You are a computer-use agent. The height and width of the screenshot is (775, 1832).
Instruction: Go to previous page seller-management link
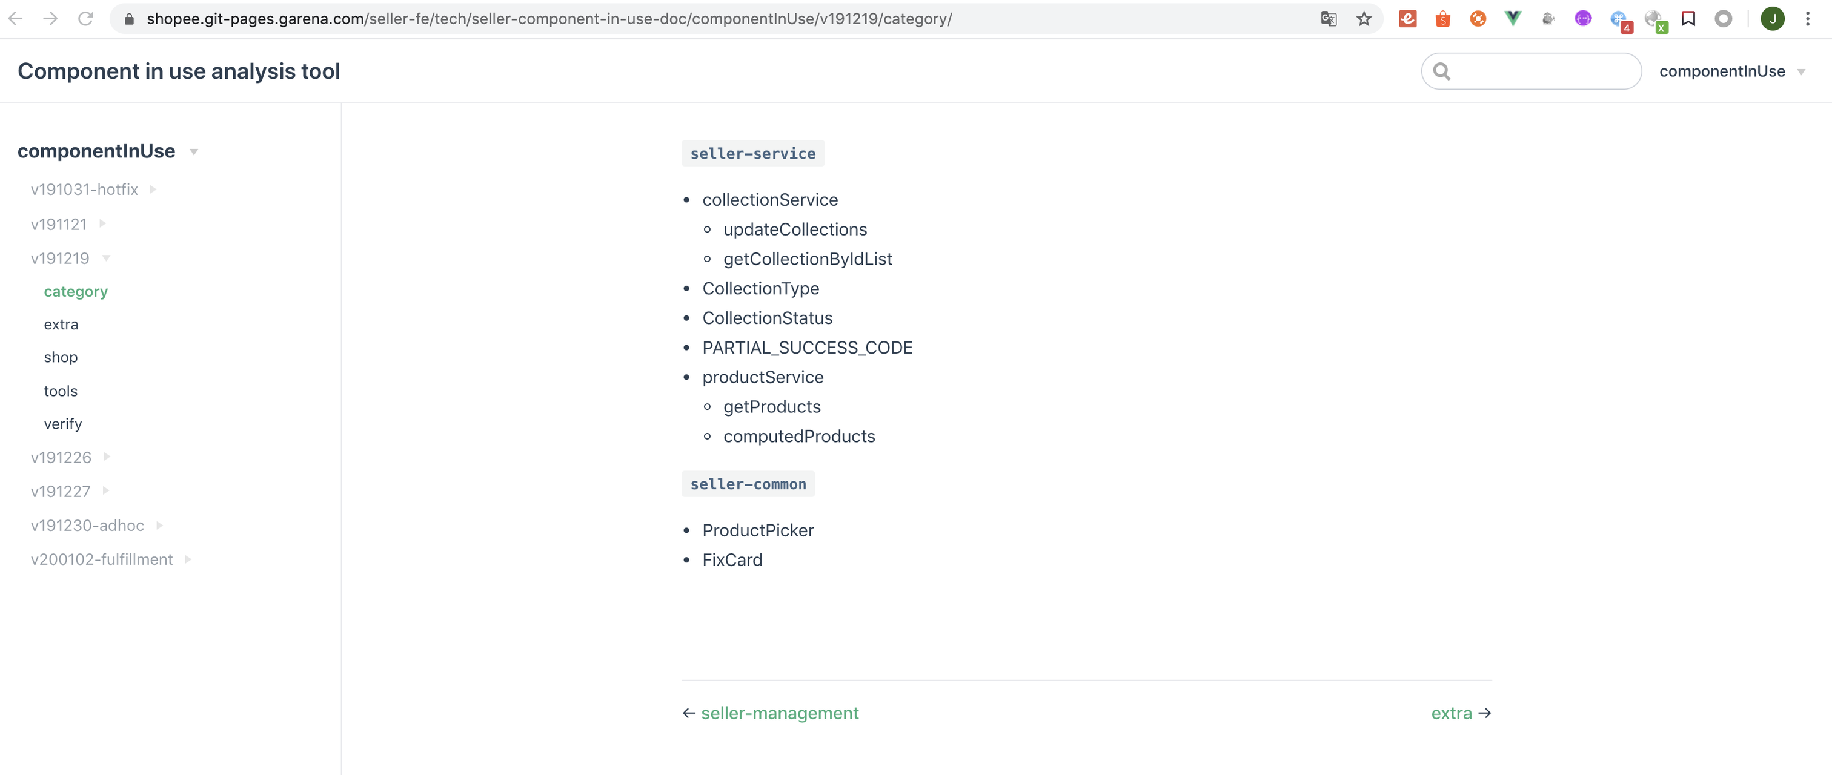point(778,713)
